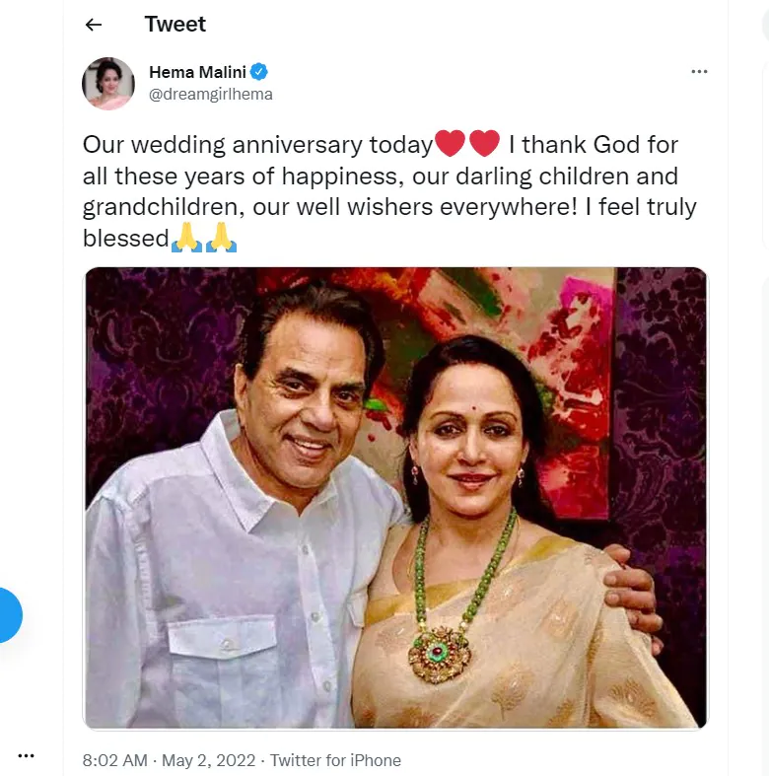
Task: Open the @dreamgirlhema handle link
Action: 210,95
